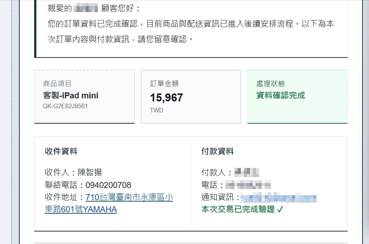Select the 商品項目 card with 客製-iPad mini
This screenshot has height=244, width=369.
point(84,96)
